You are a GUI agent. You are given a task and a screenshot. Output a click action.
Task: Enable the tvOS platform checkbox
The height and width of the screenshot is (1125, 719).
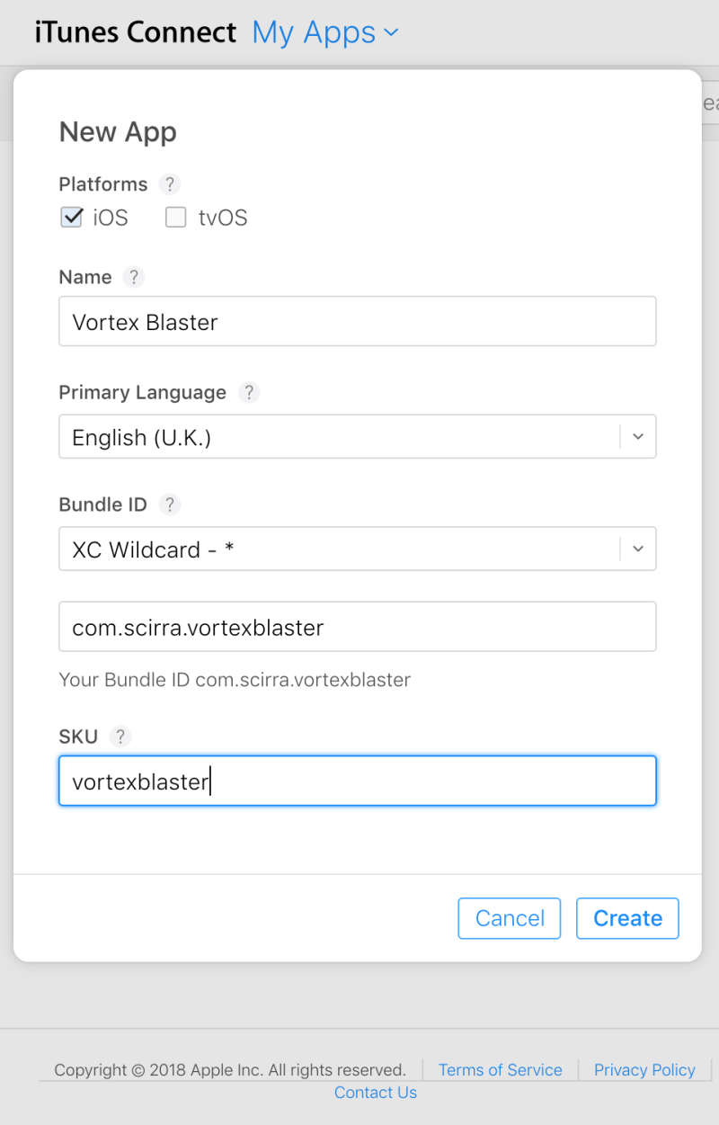175,217
